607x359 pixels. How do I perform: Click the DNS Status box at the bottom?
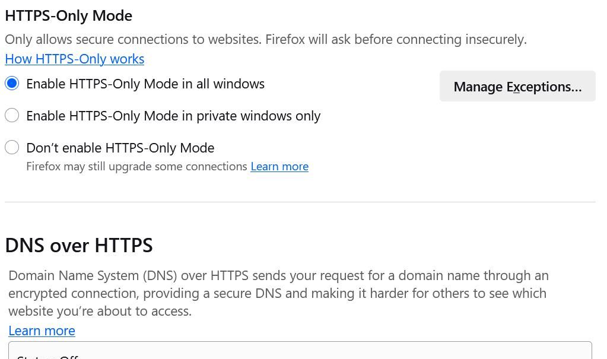[300, 351]
